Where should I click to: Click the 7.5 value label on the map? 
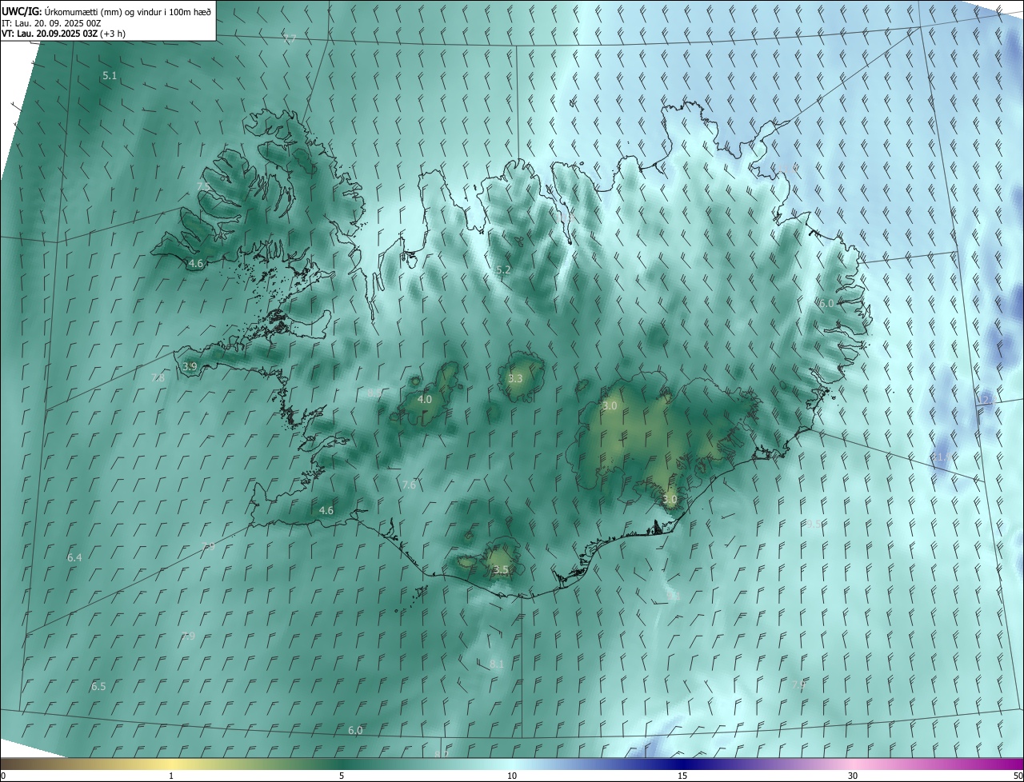pos(203,186)
